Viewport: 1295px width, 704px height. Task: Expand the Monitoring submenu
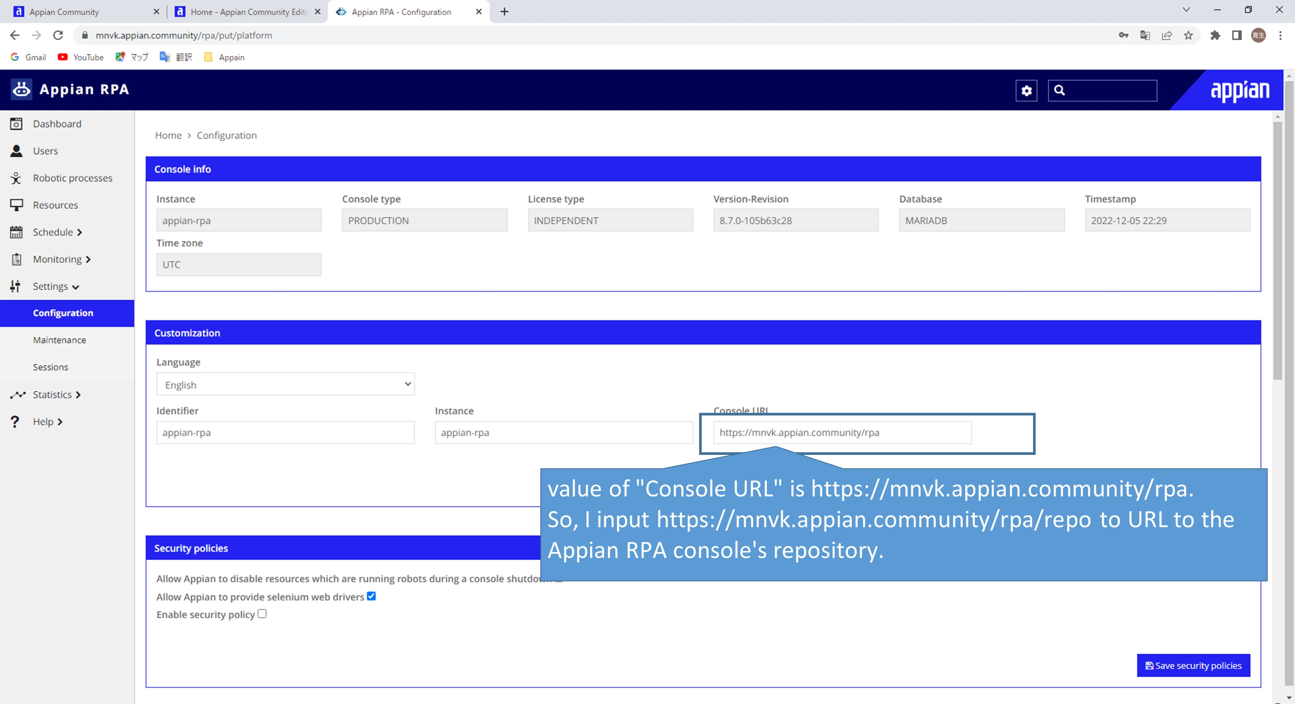coord(88,260)
